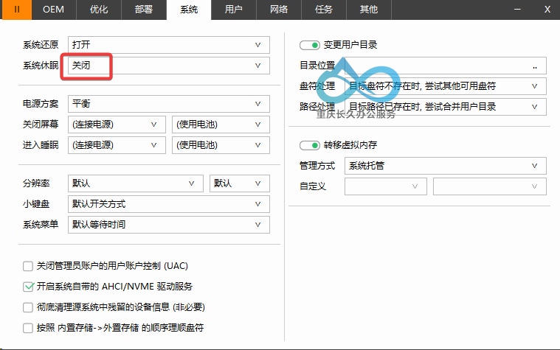Uncheck 开启系统自带的 AHCI/NVME 驱动服务
Screen dimensions: 560x350
click(28, 287)
